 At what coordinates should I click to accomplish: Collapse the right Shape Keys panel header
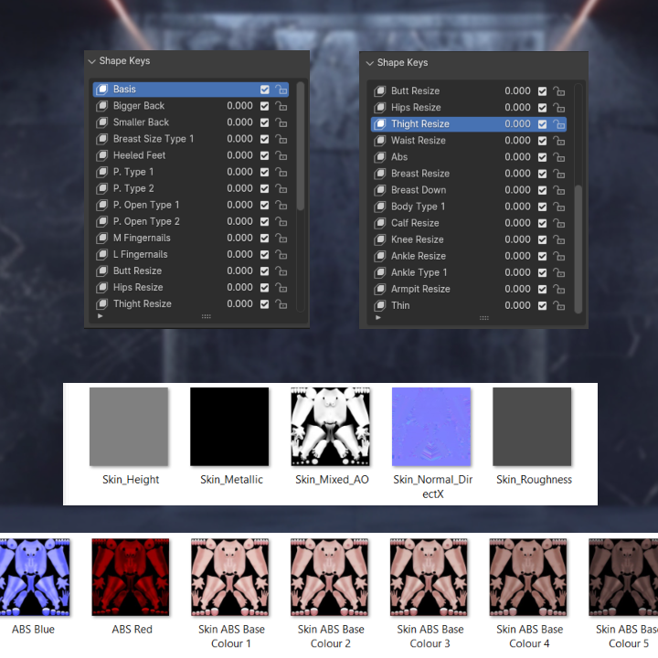pyautogui.click(x=370, y=63)
